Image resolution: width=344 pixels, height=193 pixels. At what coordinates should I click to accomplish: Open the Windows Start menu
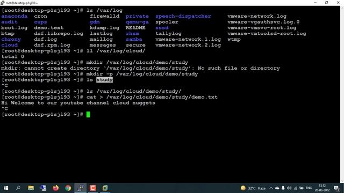6,188
